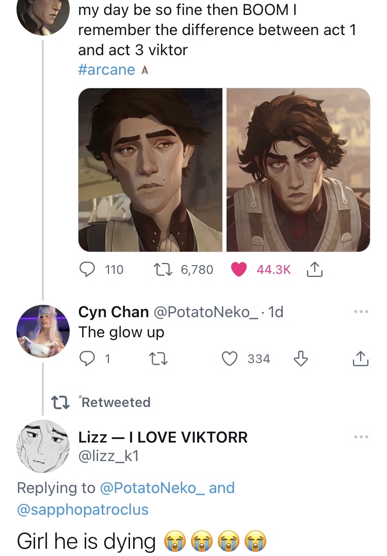Open the @sapphopatroclus mention link

pyautogui.click(x=83, y=510)
